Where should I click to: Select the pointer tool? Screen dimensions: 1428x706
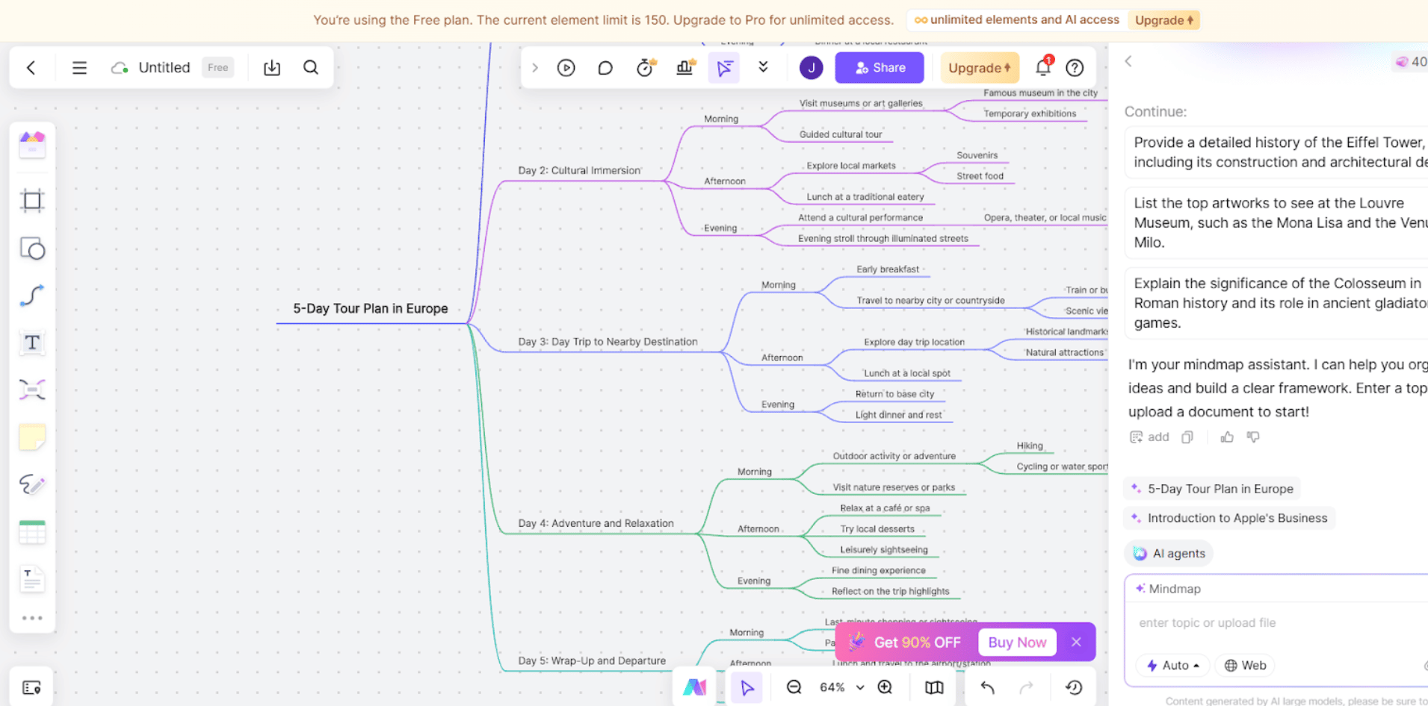tap(747, 687)
